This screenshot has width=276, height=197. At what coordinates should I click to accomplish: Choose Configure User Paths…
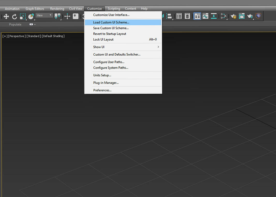pos(123,62)
